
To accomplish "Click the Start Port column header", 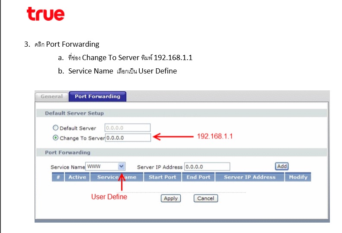I will pyautogui.click(x=163, y=177).
